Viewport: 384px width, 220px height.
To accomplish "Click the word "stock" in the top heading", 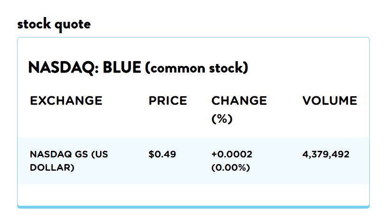I will coord(34,24).
